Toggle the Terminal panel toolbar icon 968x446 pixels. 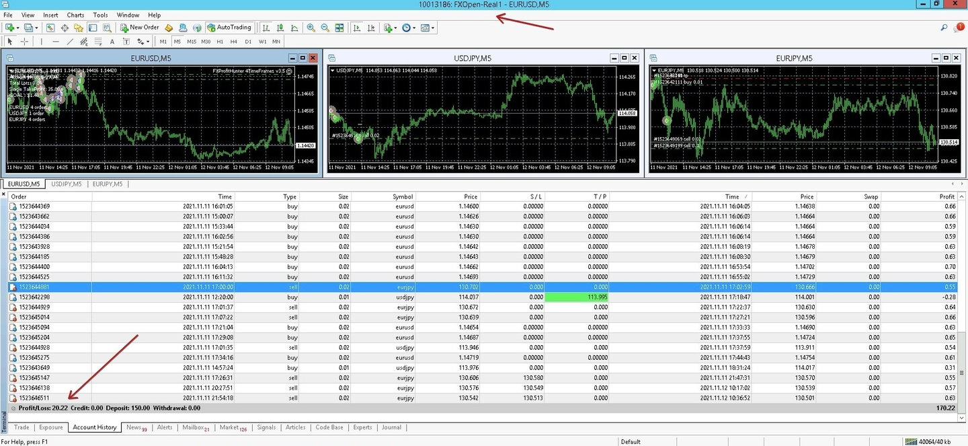pyautogui.click(x=93, y=28)
